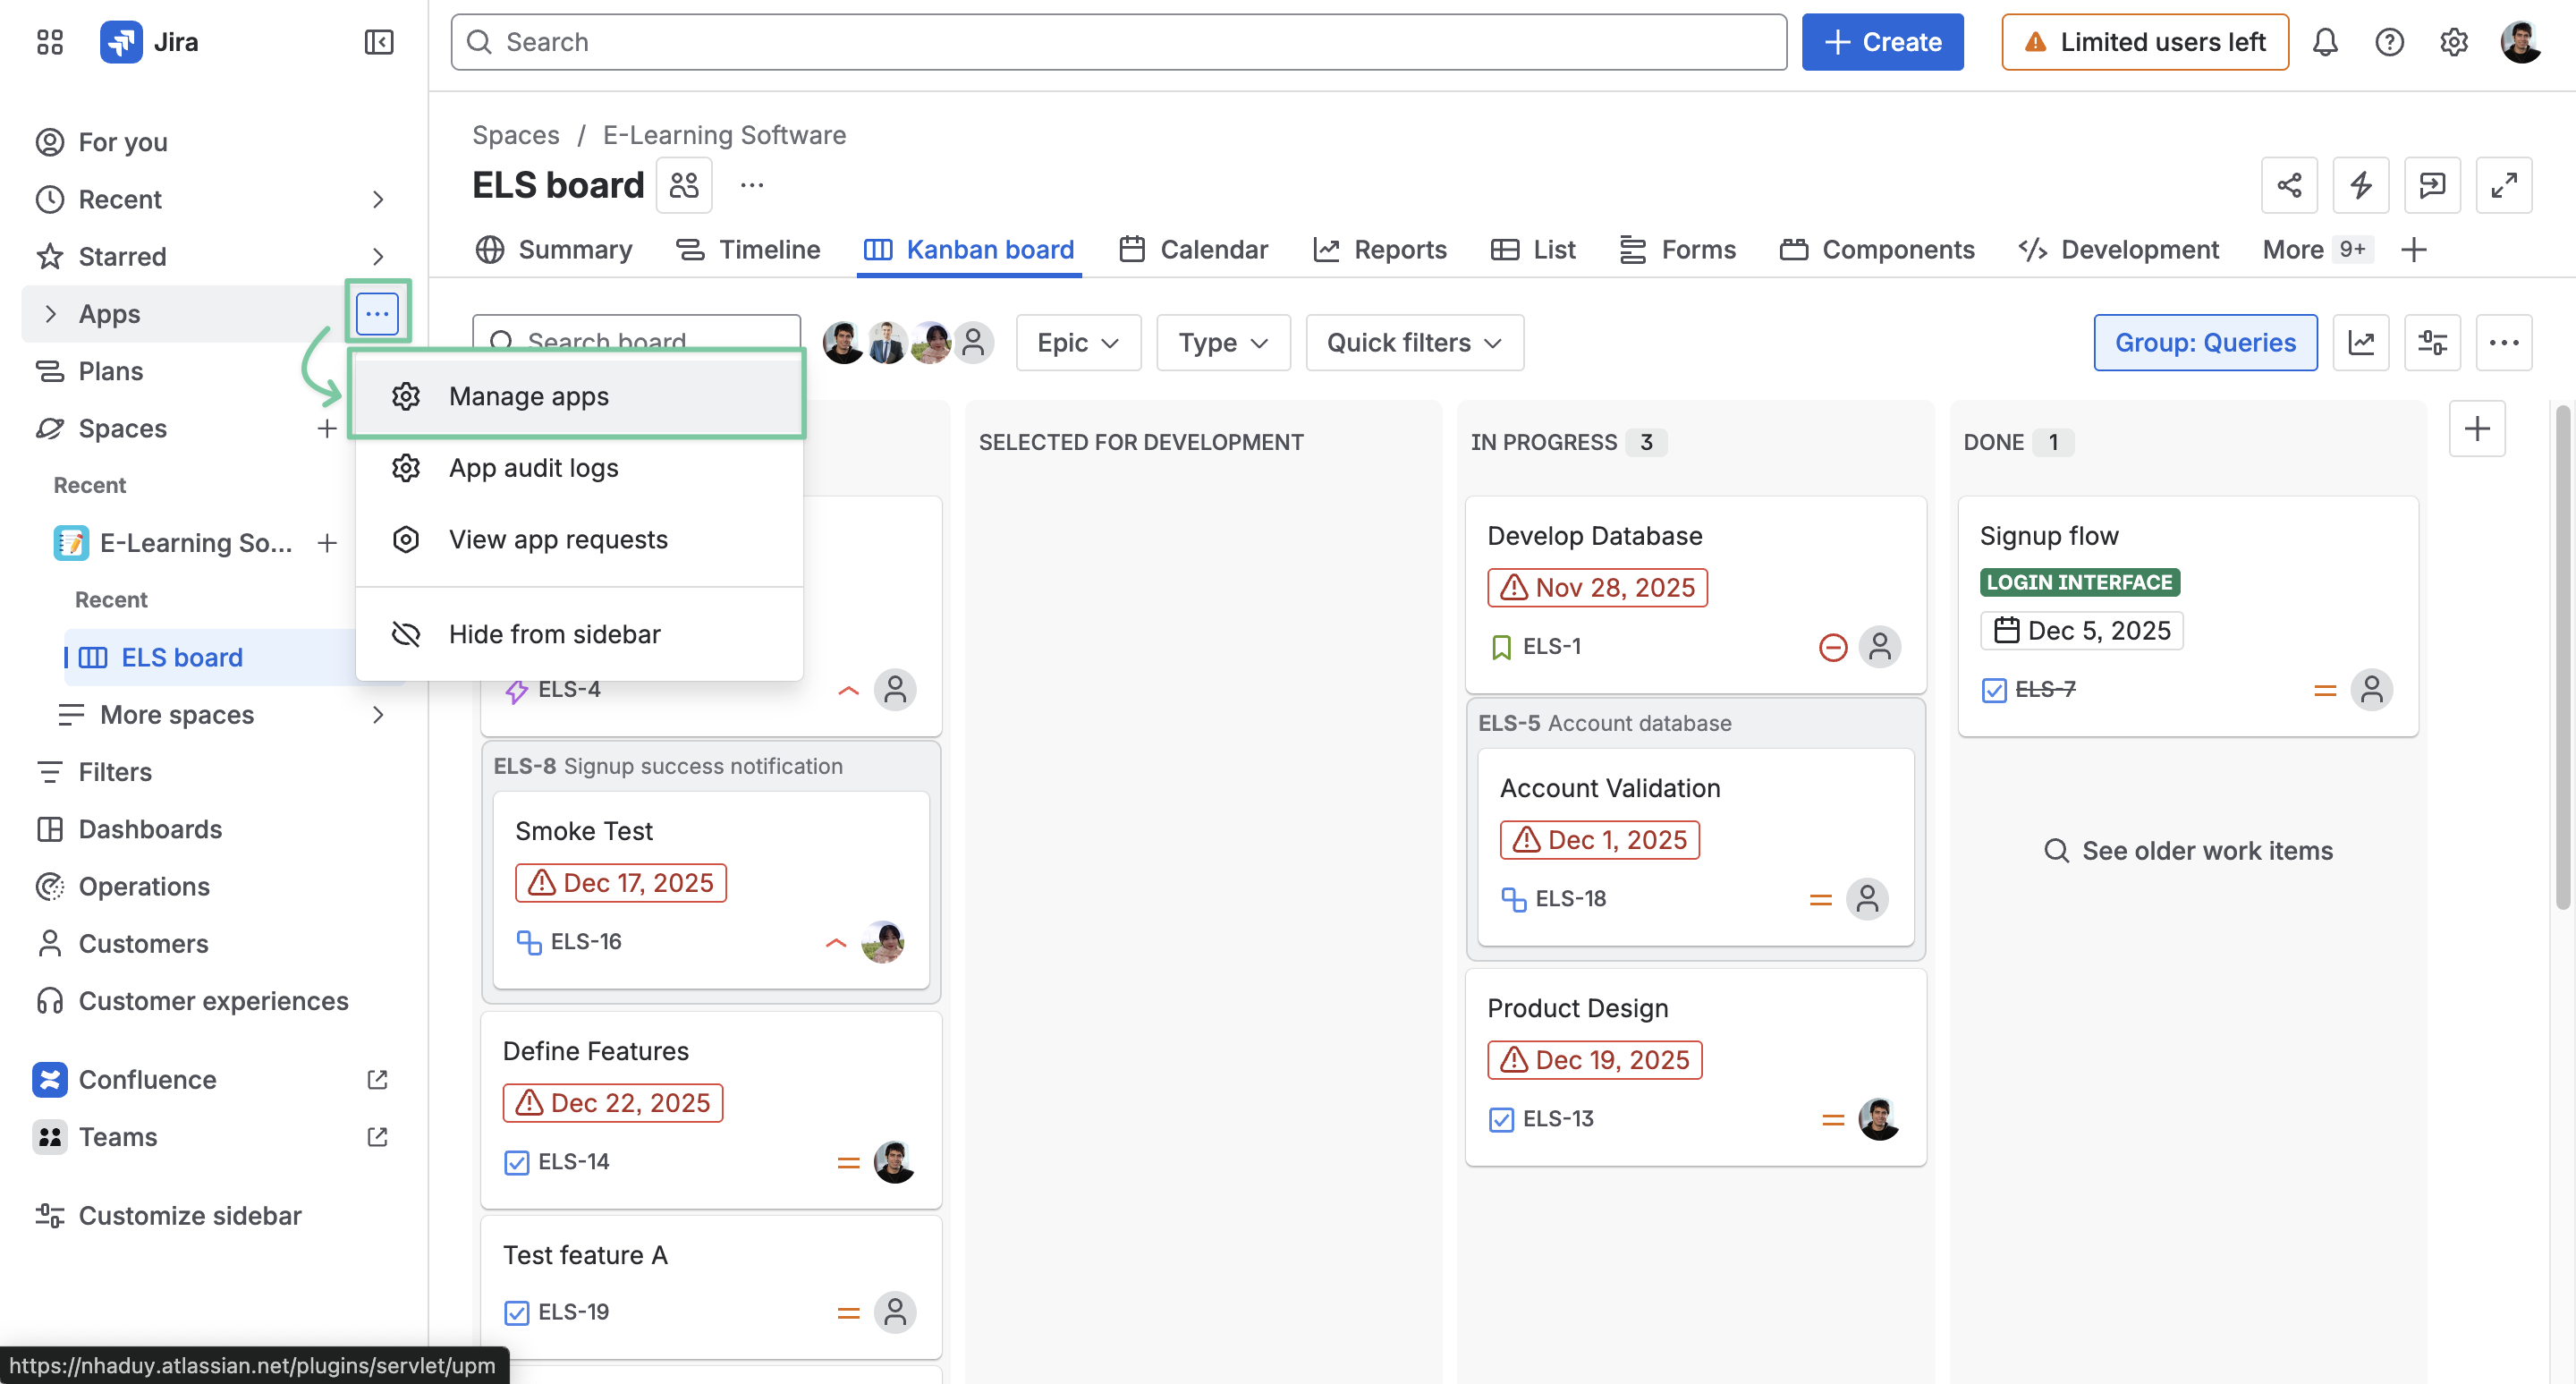Expand the Quick filters dropdown
This screenshot has width=2576, height=1384.
coord(1413,343)
